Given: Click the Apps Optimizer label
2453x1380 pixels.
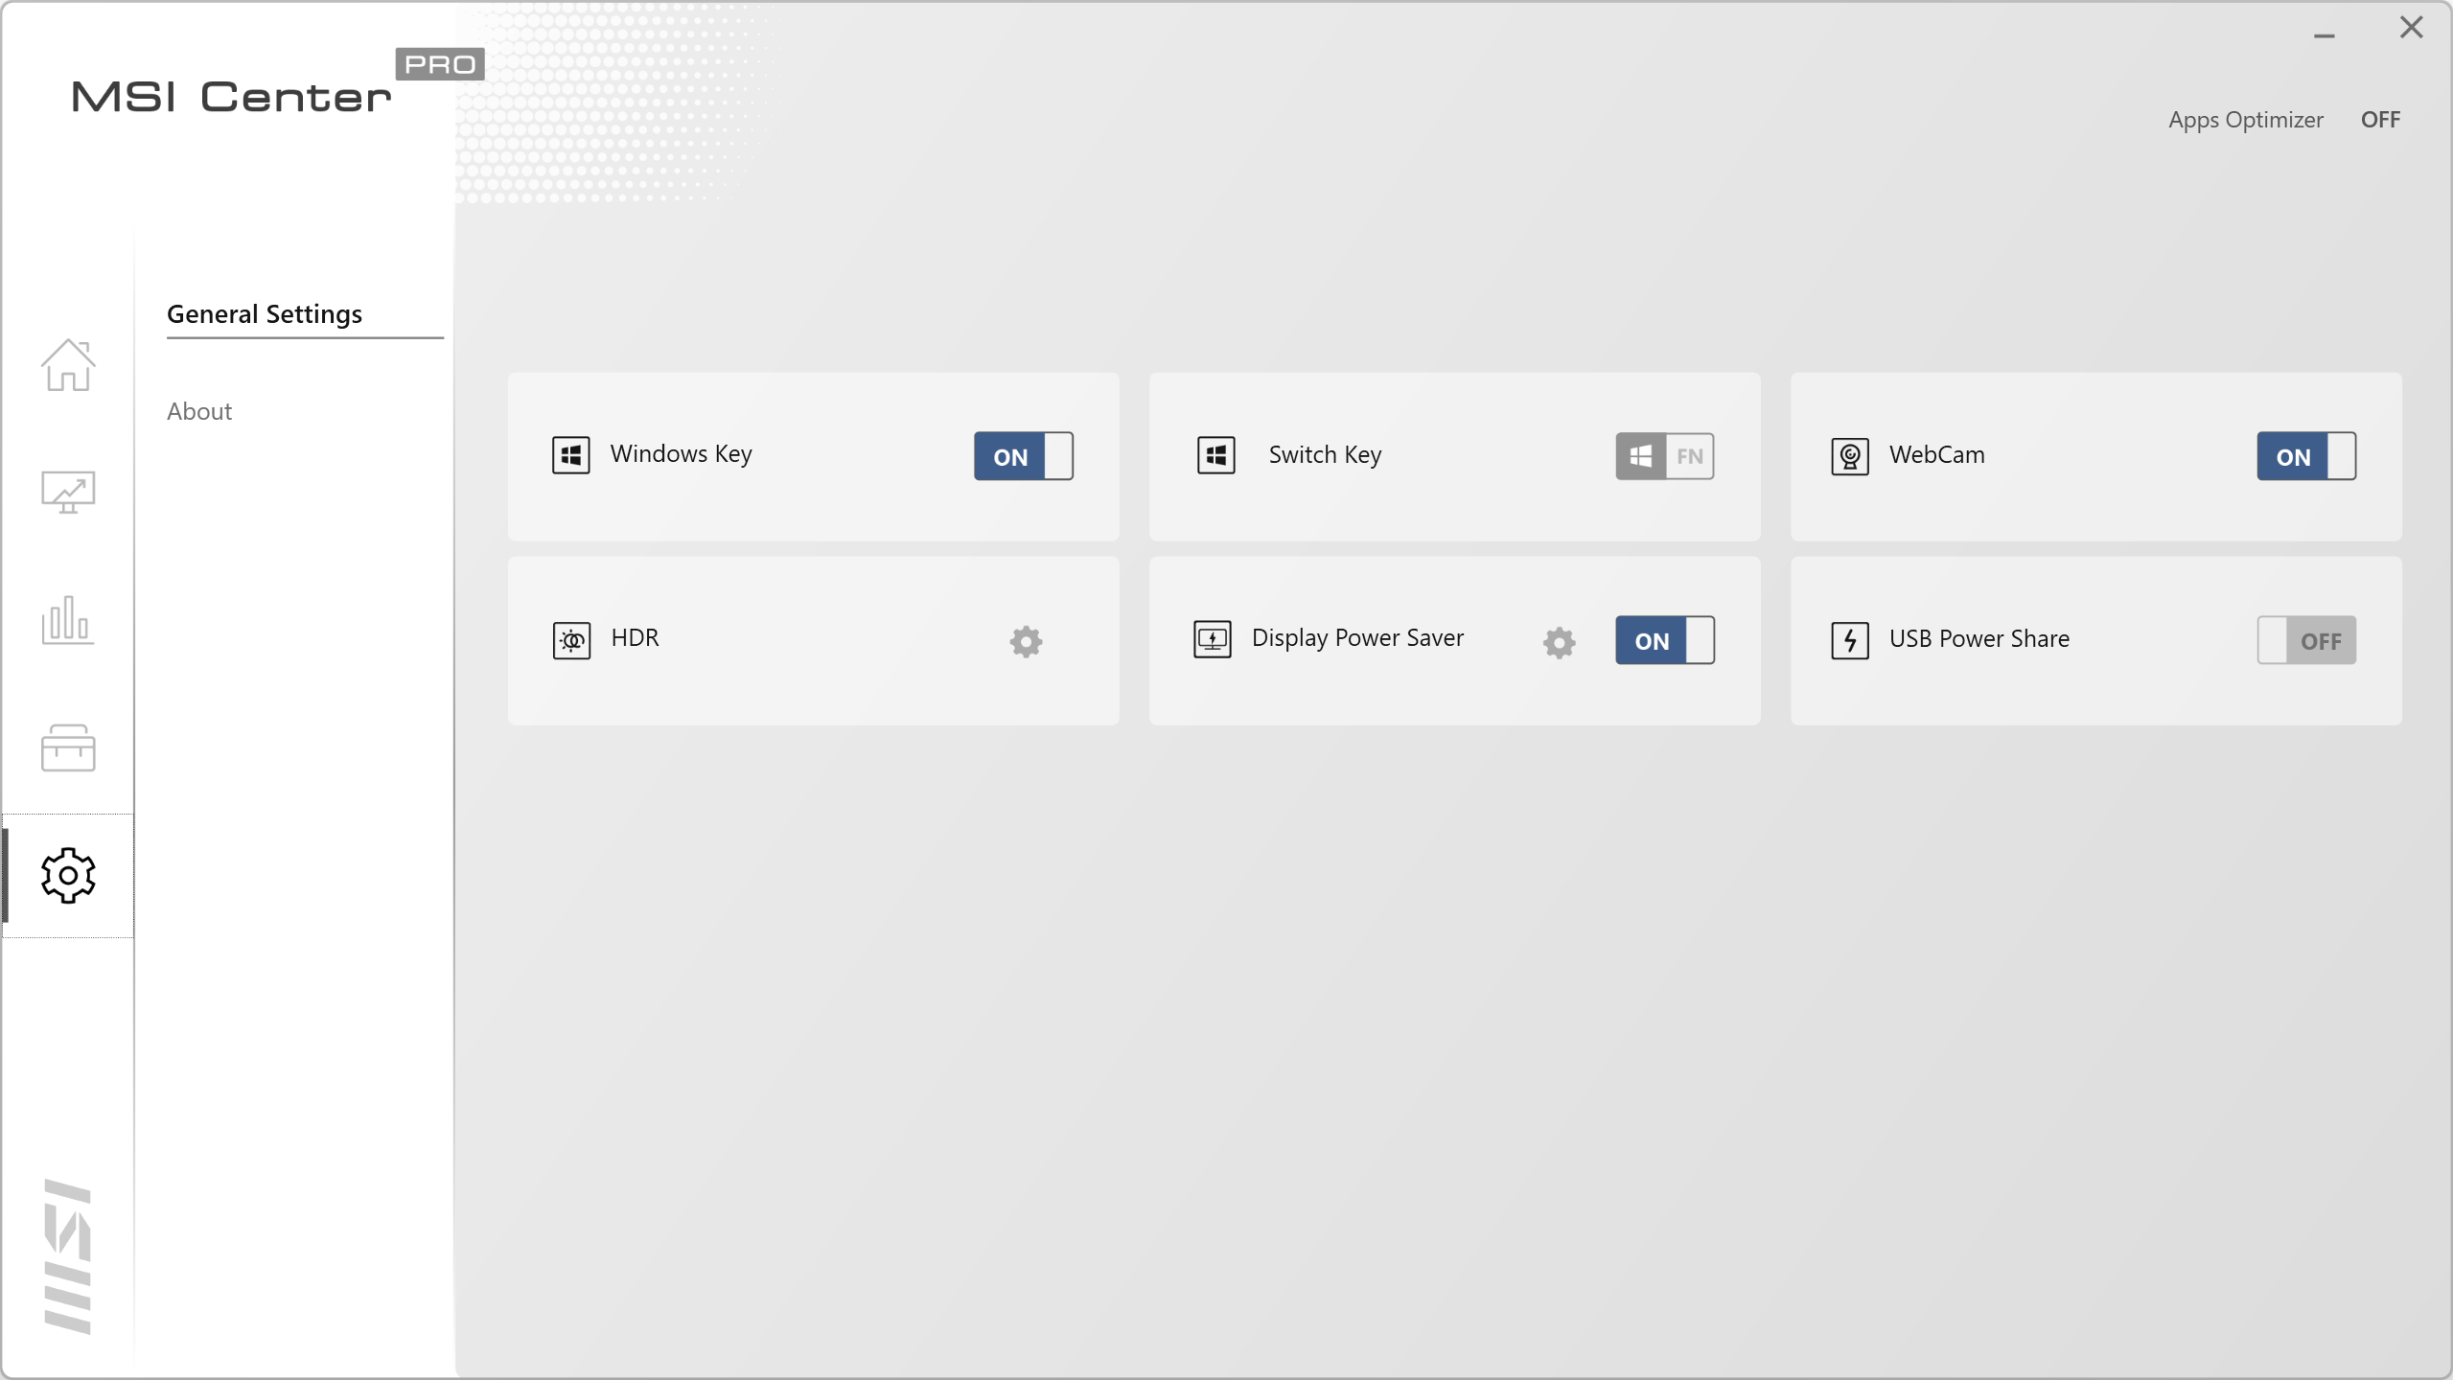Looking at the screenshot, I should coord(2245,120).
